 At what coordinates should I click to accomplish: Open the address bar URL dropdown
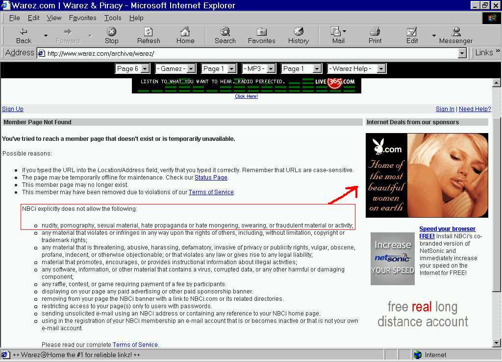pyautogui.click(x=462, y=53)
